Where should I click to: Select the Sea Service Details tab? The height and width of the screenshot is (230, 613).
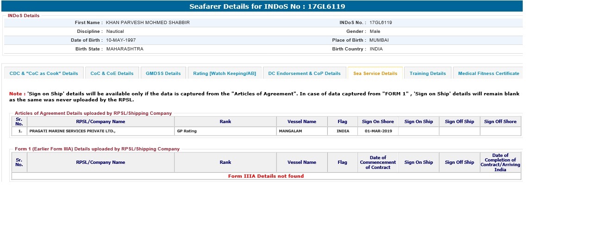[375, 74]
